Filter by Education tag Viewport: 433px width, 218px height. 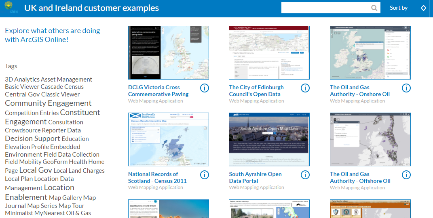(75, 138)
